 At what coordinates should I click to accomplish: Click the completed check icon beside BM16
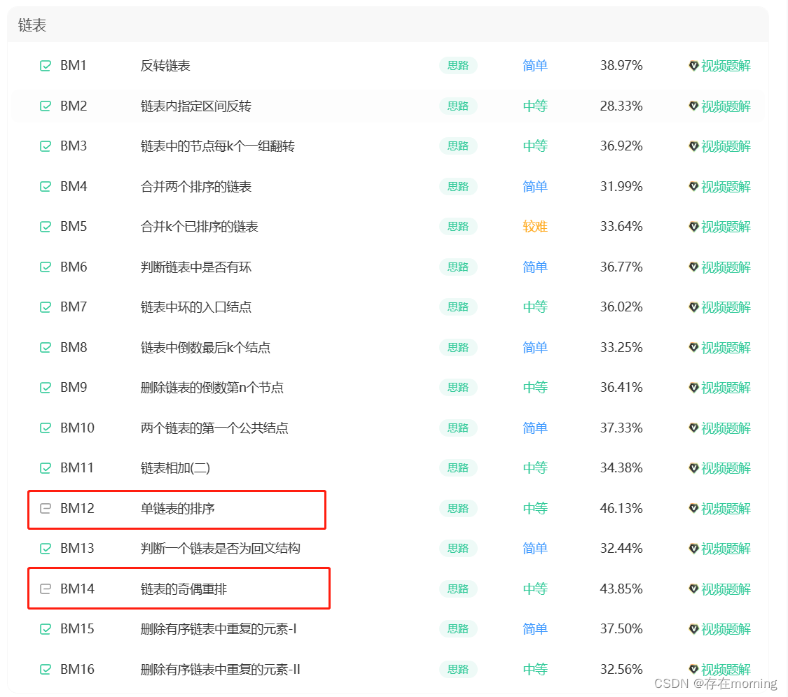46,669
